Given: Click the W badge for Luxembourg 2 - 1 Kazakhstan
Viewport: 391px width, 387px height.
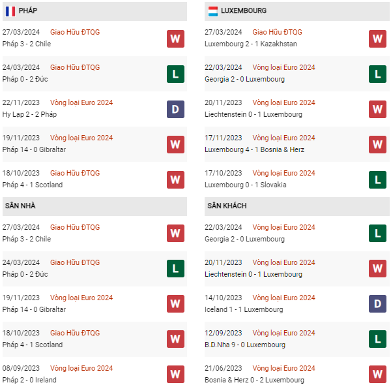Looking at the screenshot, I should point(377,39).
